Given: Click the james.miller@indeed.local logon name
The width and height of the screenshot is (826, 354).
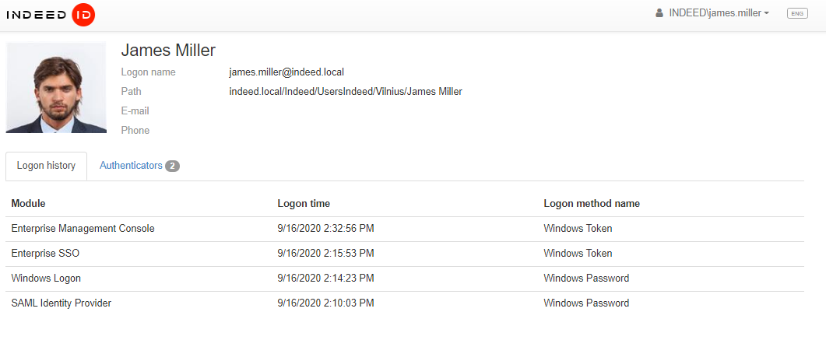Looking at the screenshot, I should (x=286, y=72).
